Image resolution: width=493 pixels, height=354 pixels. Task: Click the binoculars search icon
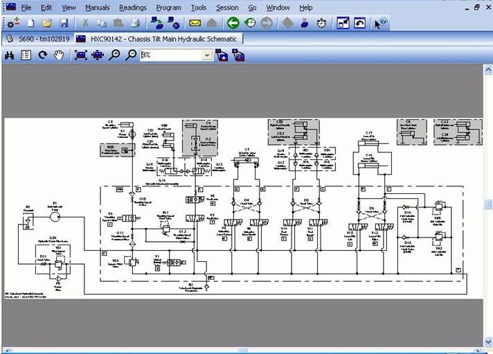tap(10, 55)
